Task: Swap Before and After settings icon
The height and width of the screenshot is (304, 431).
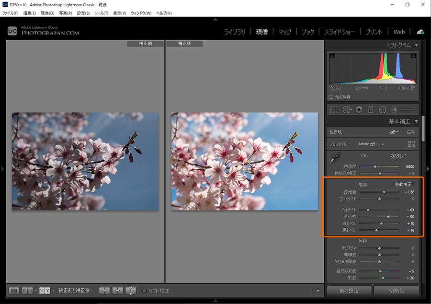Action: point(131,291)
